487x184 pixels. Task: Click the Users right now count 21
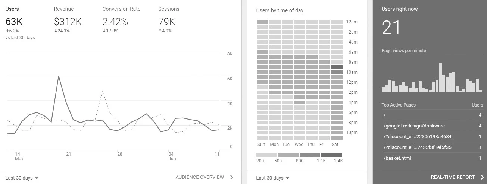point(391,28)
